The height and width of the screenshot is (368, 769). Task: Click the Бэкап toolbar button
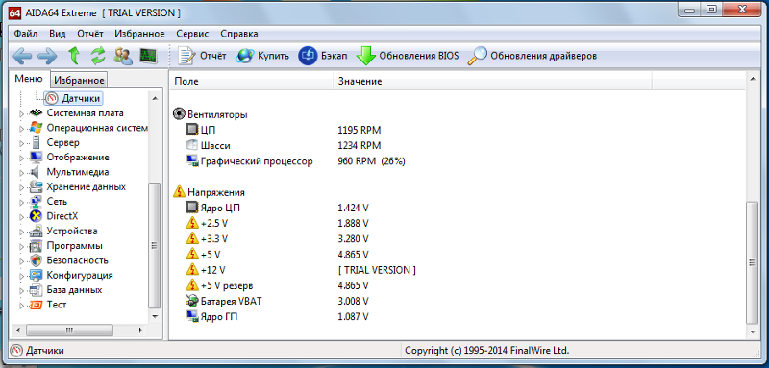click(323, 56)
